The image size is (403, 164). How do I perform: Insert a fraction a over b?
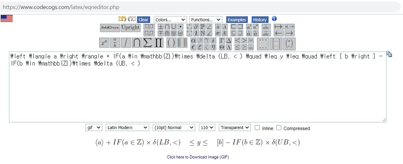click(x=115, y=43)
